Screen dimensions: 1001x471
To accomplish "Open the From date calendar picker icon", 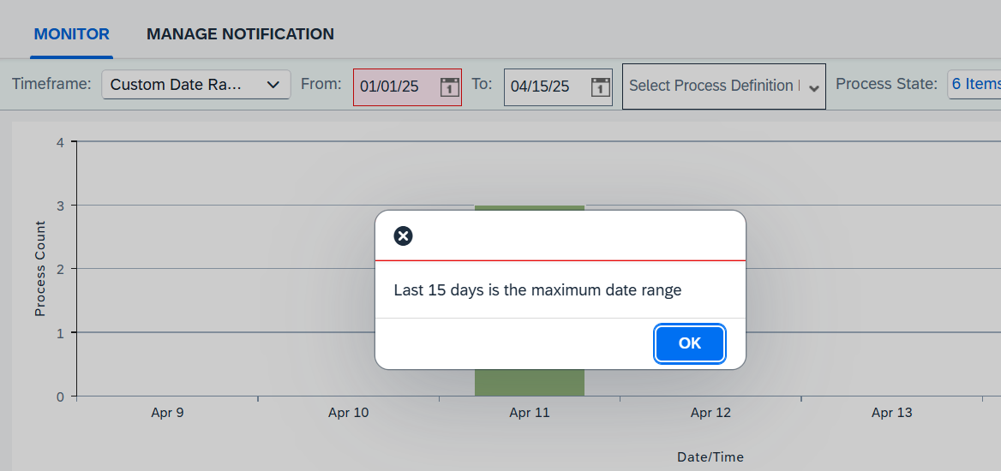I will [x=450, y=86].
